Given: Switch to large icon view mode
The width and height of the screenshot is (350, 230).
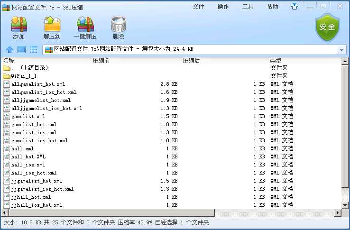Looking at the screenshot, I should [x=21, y=49].
